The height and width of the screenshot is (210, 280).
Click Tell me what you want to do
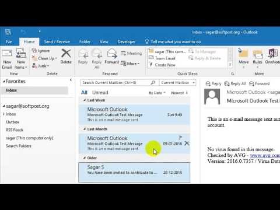click(173, 41)
